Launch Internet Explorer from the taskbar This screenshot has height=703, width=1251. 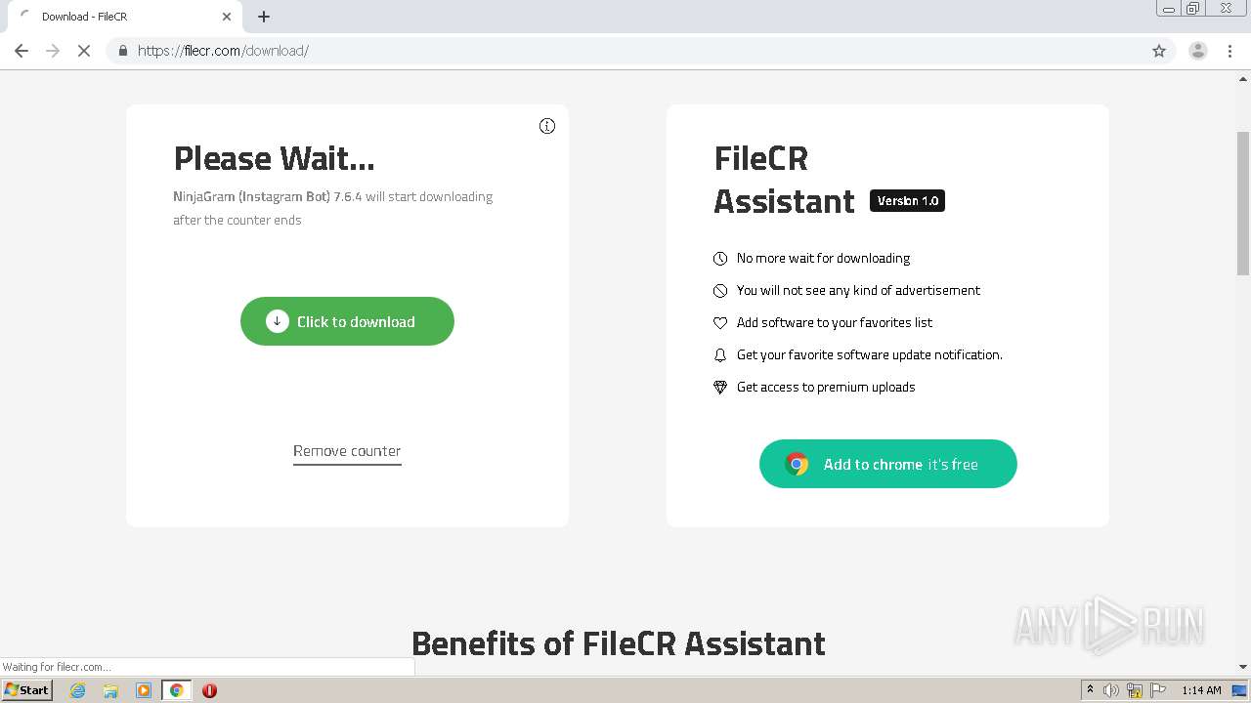click(x=78, y=690)
